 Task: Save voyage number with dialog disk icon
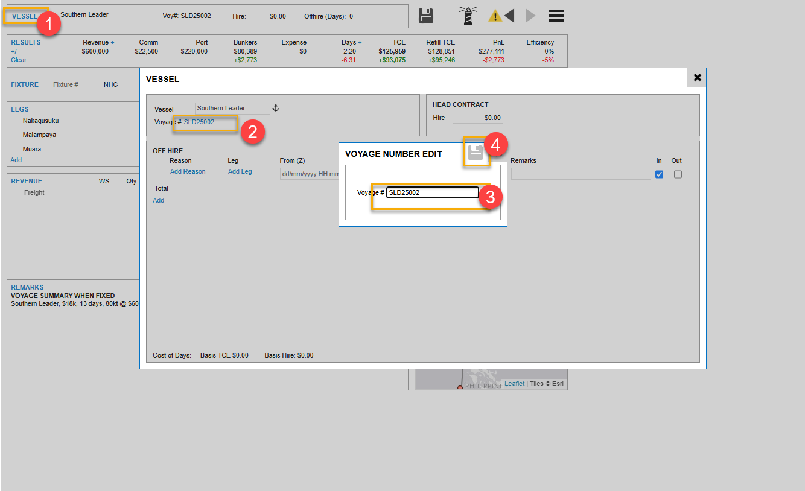[476, 153]
